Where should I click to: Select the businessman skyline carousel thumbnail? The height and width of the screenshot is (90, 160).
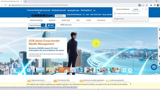click(39, 70)
